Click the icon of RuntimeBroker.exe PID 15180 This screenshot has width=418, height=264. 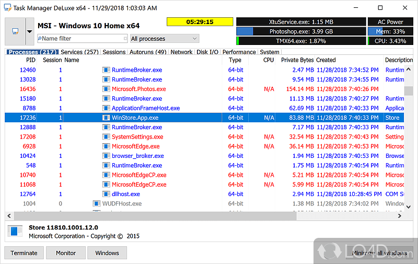click(x=106, y=99)
